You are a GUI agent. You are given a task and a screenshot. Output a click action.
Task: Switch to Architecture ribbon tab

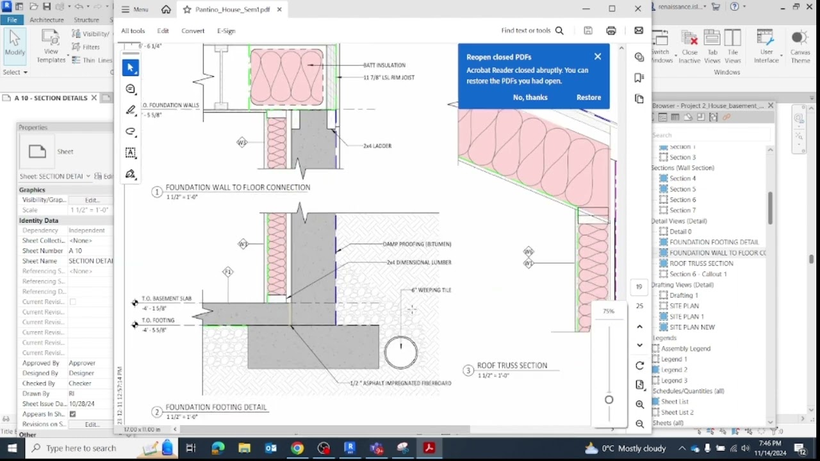[x=47, y=20]
